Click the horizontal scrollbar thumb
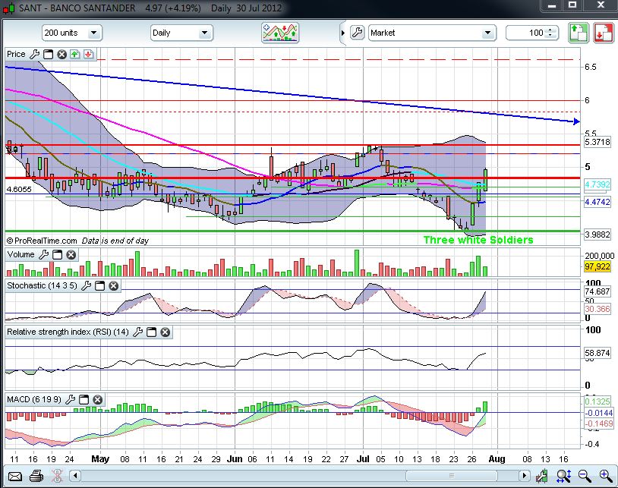The image size is (618, 488). pyautogui.click(x=452, y=476)
